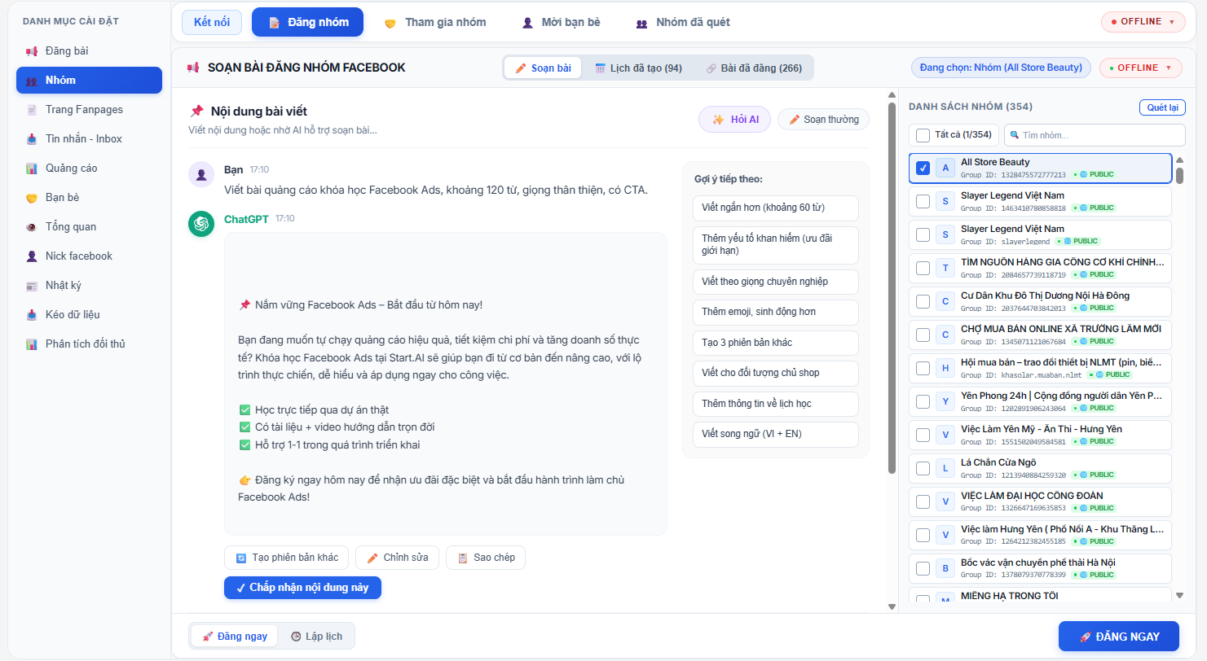Open the Nhật ký log section
The height and width of the screenshot is (661, 1207).
click(89, 286)
